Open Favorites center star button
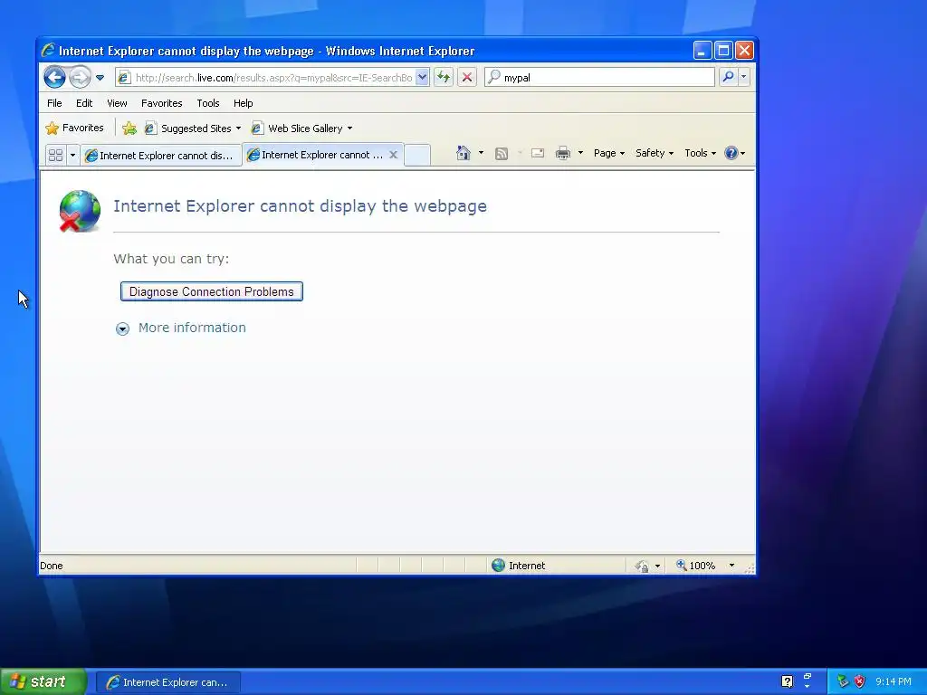The width and height of the screenshot is (927, 695). (74, 128)
